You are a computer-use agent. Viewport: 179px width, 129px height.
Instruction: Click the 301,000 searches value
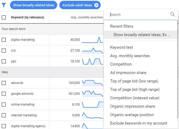tap(74, 94)
